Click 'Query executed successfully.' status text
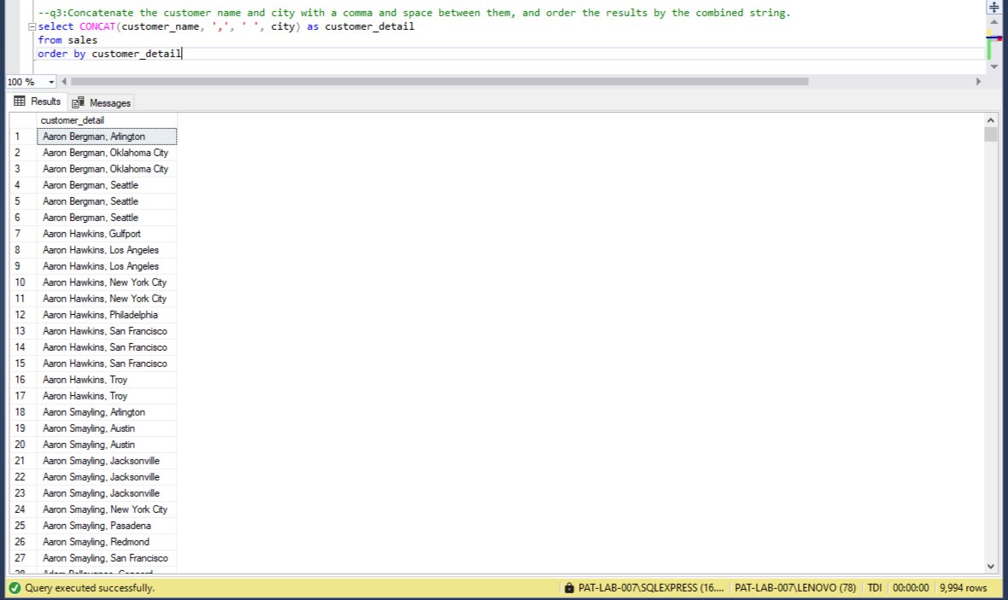This screenshot has width=1008, height=600. click(90, 588)
